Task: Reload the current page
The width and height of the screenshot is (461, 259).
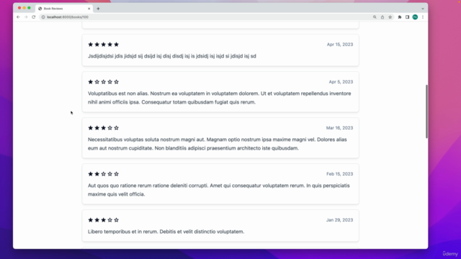Action: click(x=34, y=17)
